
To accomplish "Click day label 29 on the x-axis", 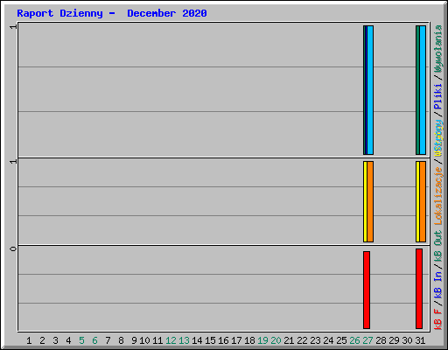I will (x=394, y=340).
